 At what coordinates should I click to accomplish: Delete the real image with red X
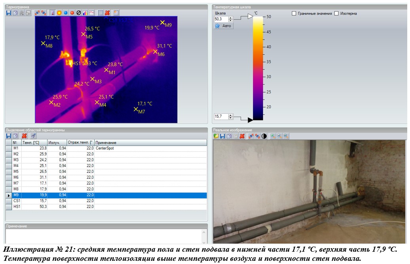(x=242, y=136)
